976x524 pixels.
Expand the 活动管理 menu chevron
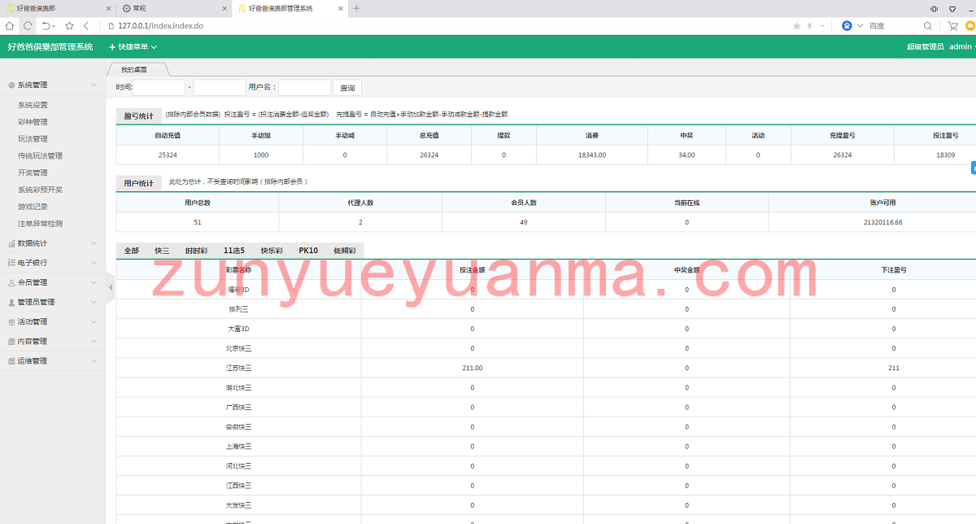click(x=94, y=321)
